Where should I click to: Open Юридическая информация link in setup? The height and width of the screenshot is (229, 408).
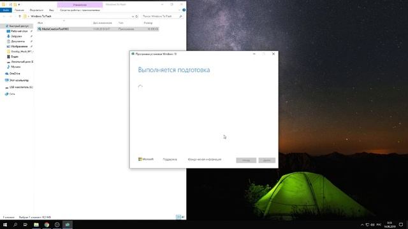[205, 160]
